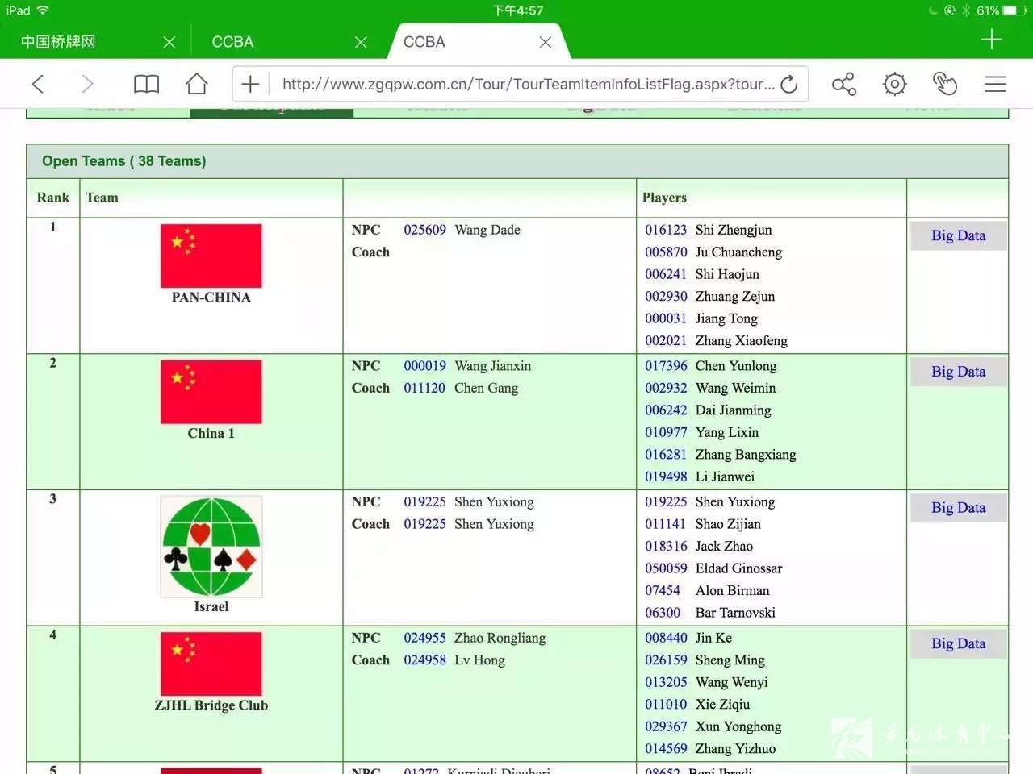Tap the Israel team logo
Screen dimensions: 1033x774
click(211, 547)
